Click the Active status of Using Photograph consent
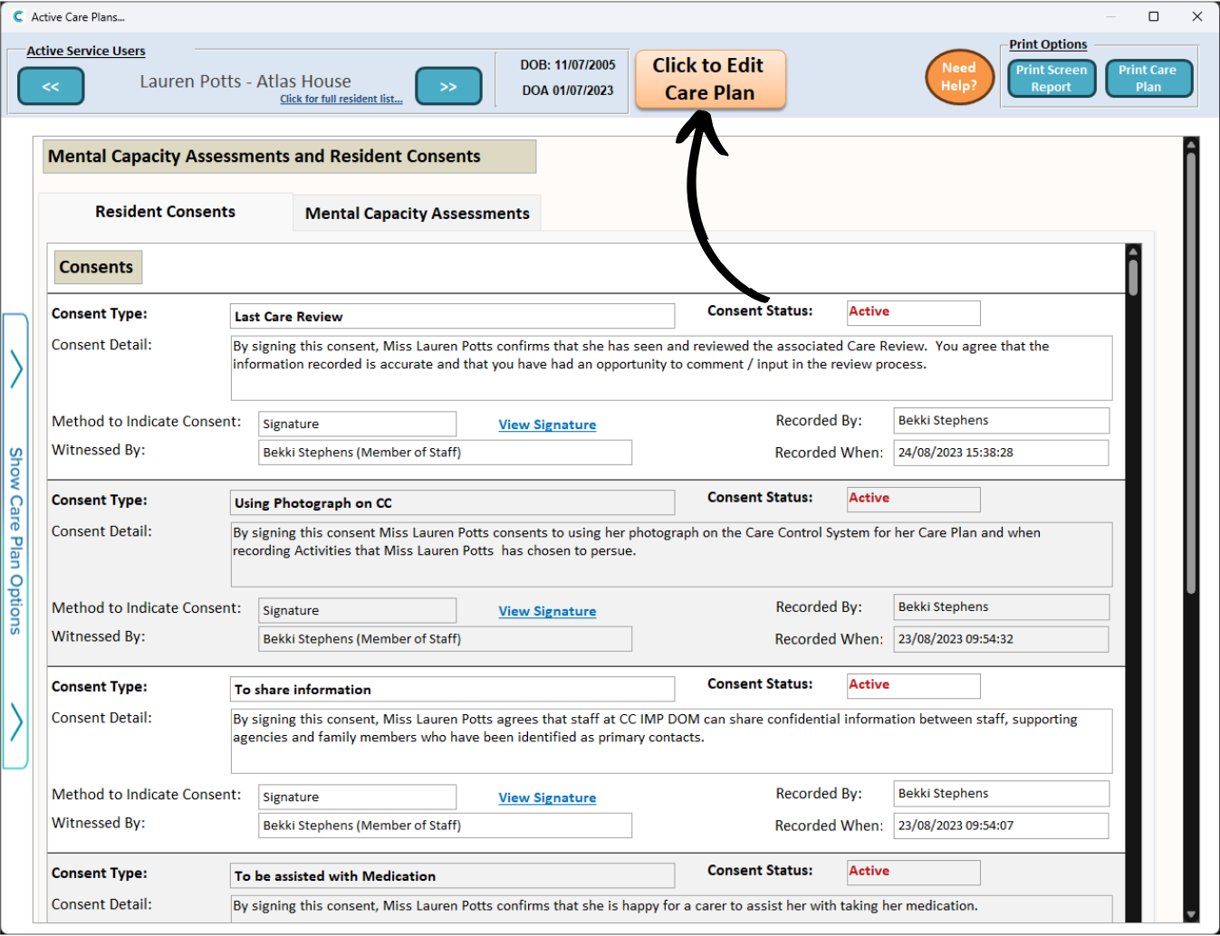Screen dimensions: 1220x936 914,499
